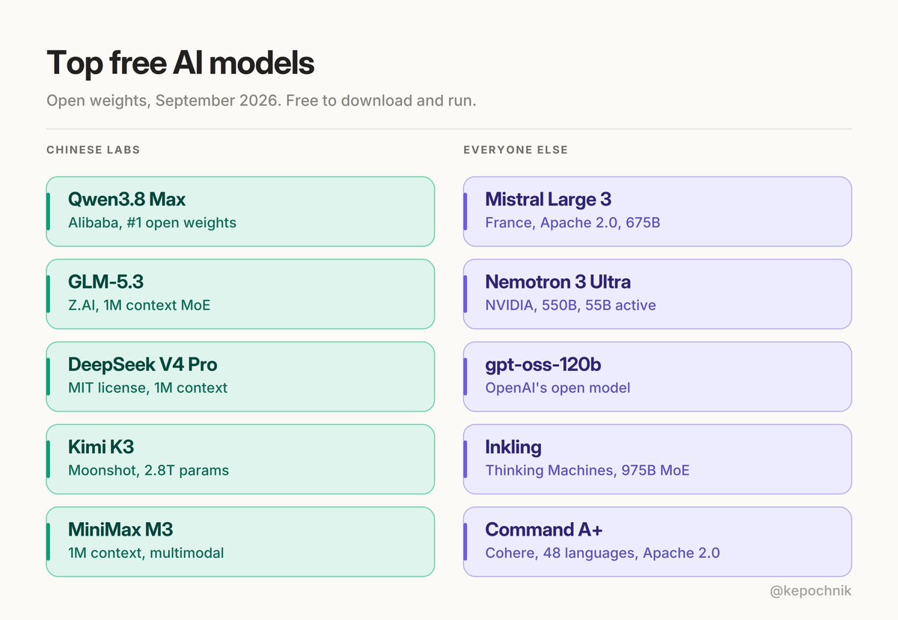Click 'Thinking Machines, 975B MoE' text

click(x=587, y=470)
